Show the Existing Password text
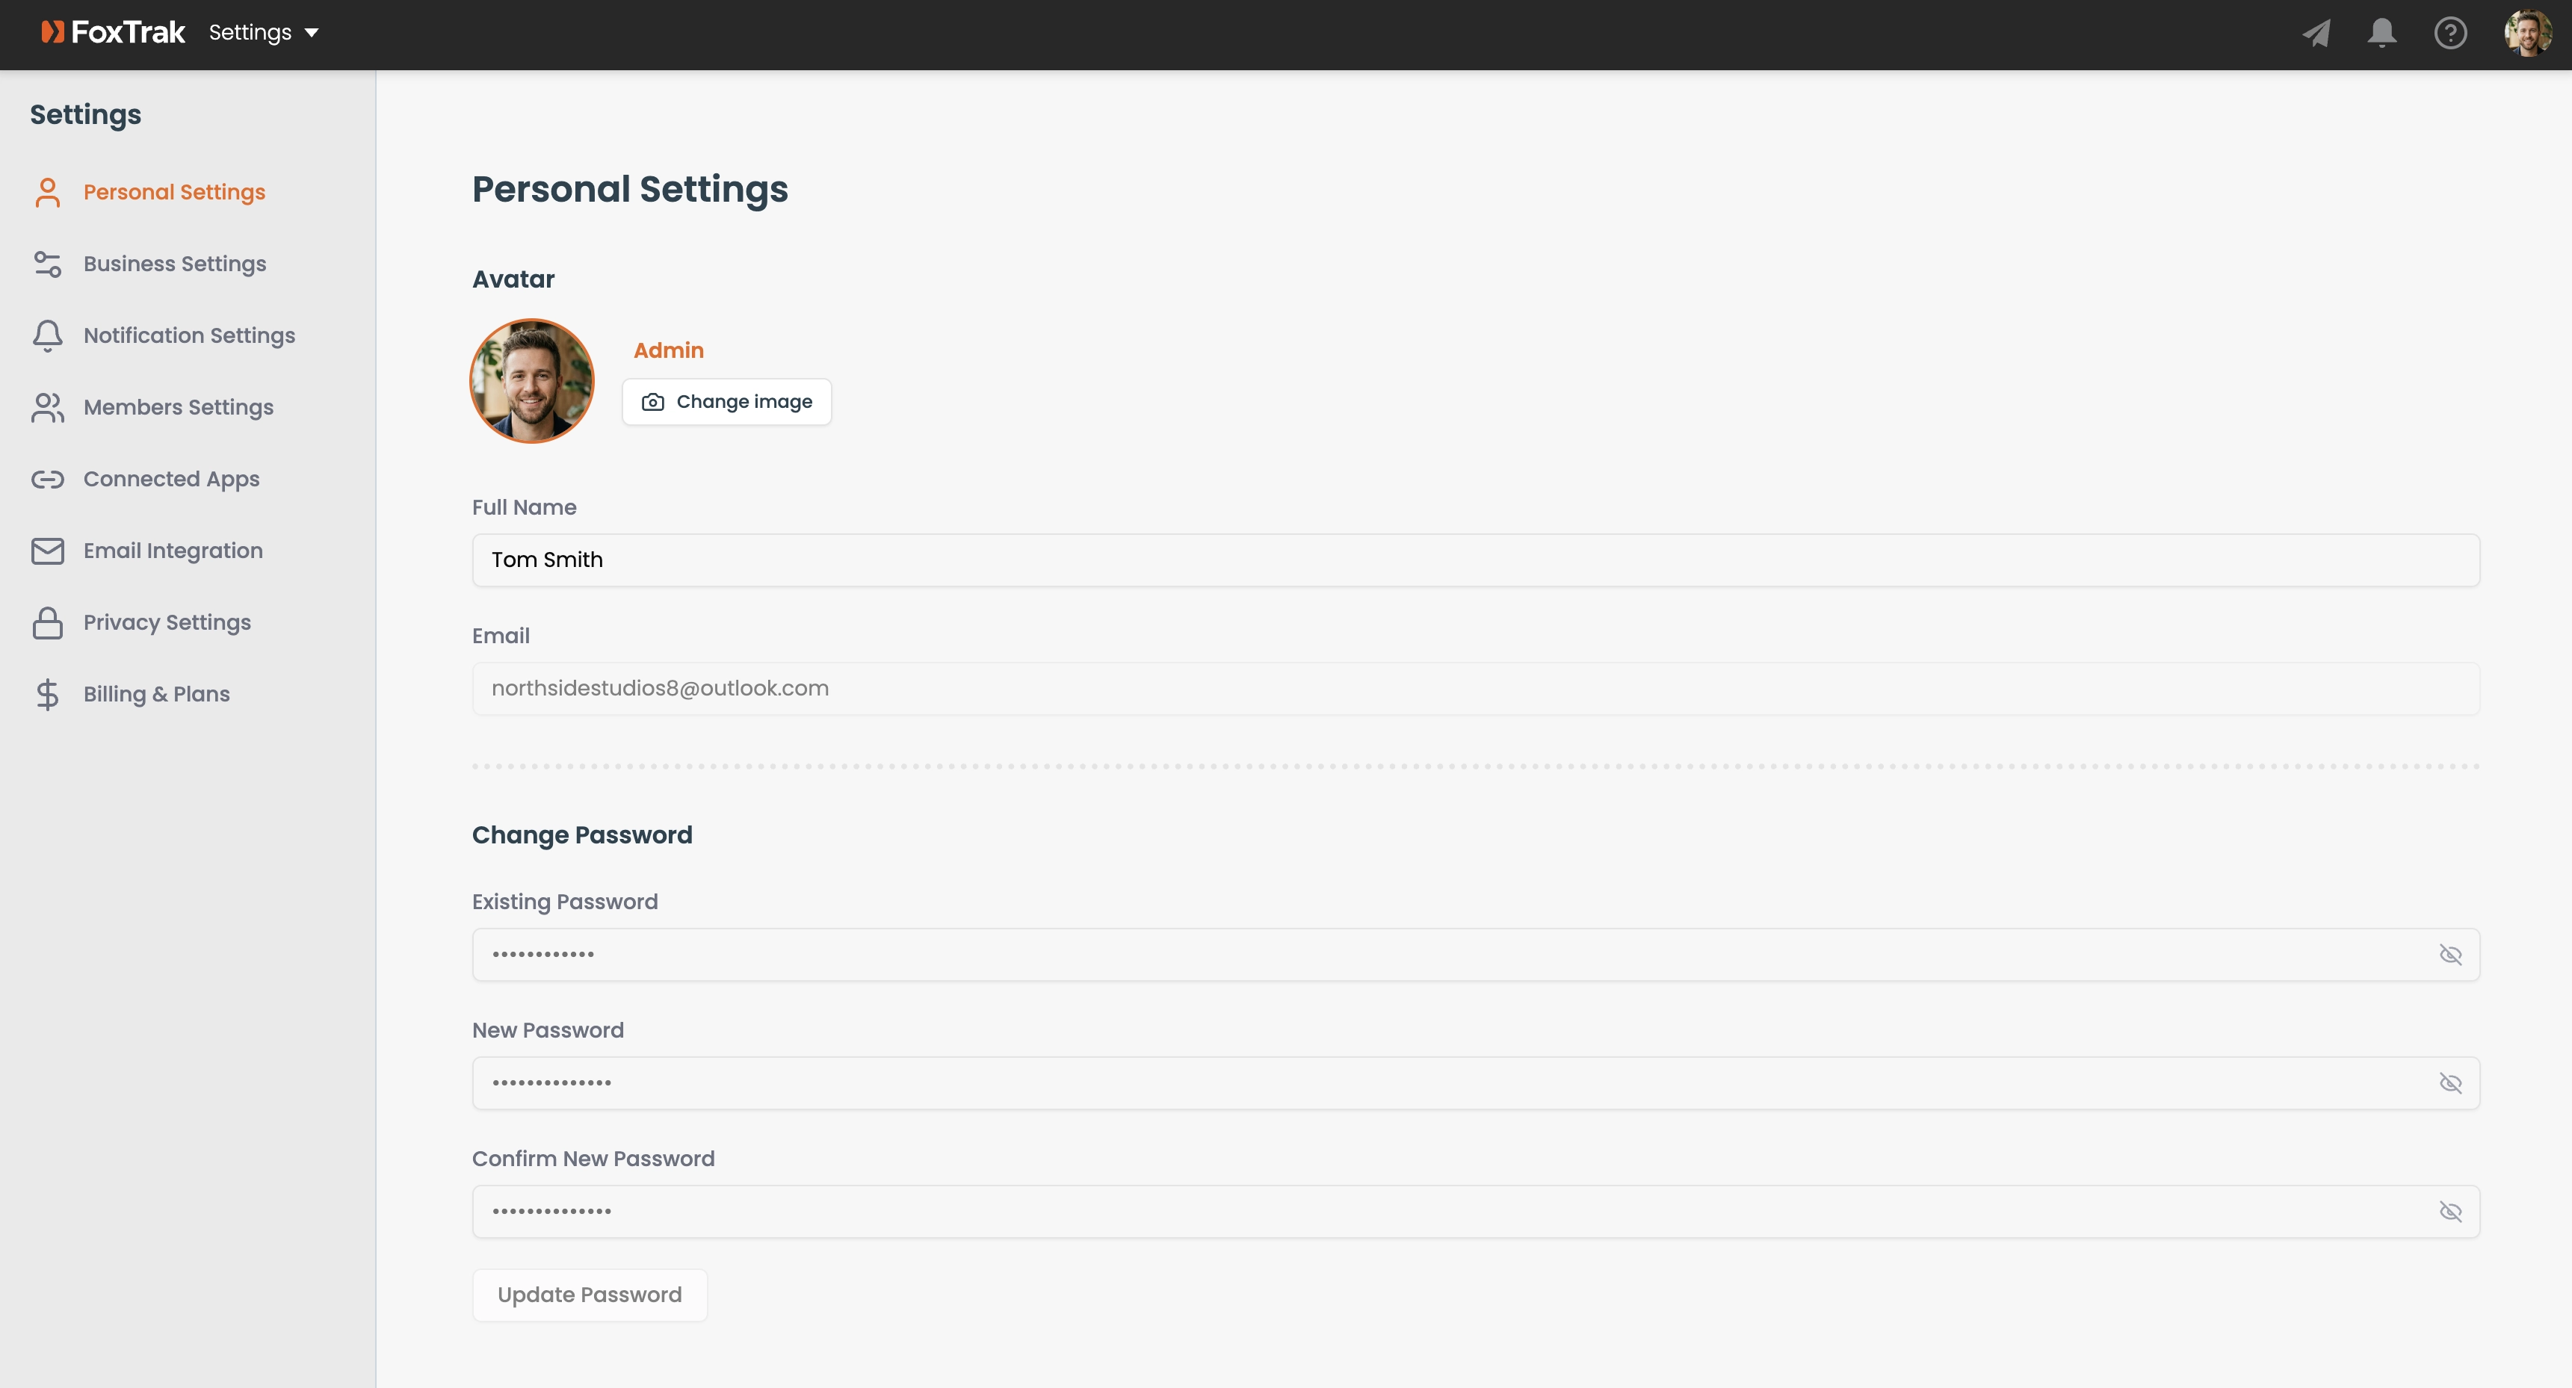 tap(2450, 956)
